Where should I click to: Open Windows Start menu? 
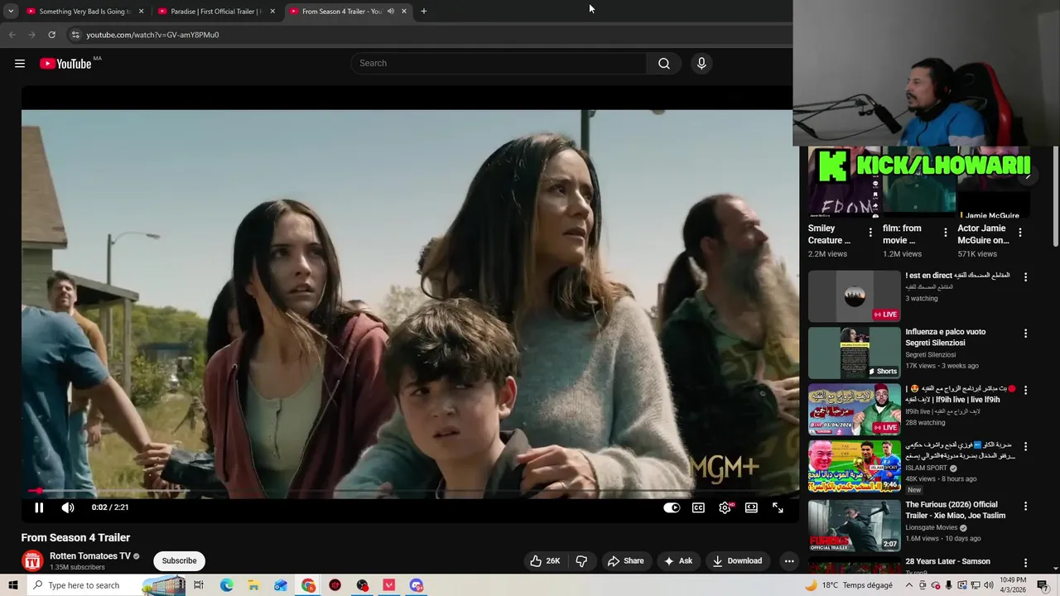12,585
